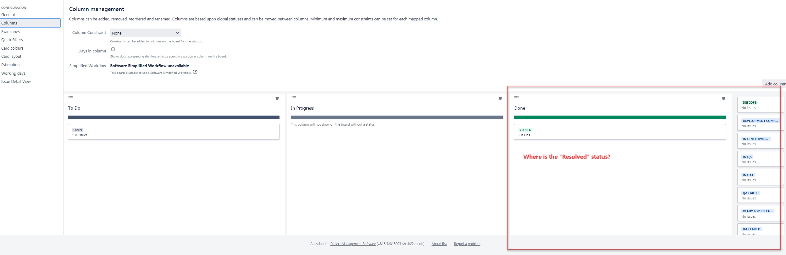
Task: Select the READY FOR RELEA... status card
Action: tap(761, 213)
